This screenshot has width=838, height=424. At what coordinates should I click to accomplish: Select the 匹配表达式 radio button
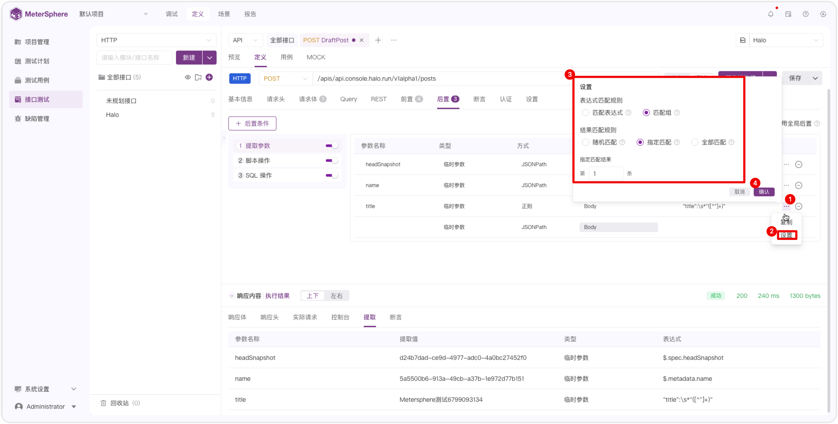click(586, 113)
